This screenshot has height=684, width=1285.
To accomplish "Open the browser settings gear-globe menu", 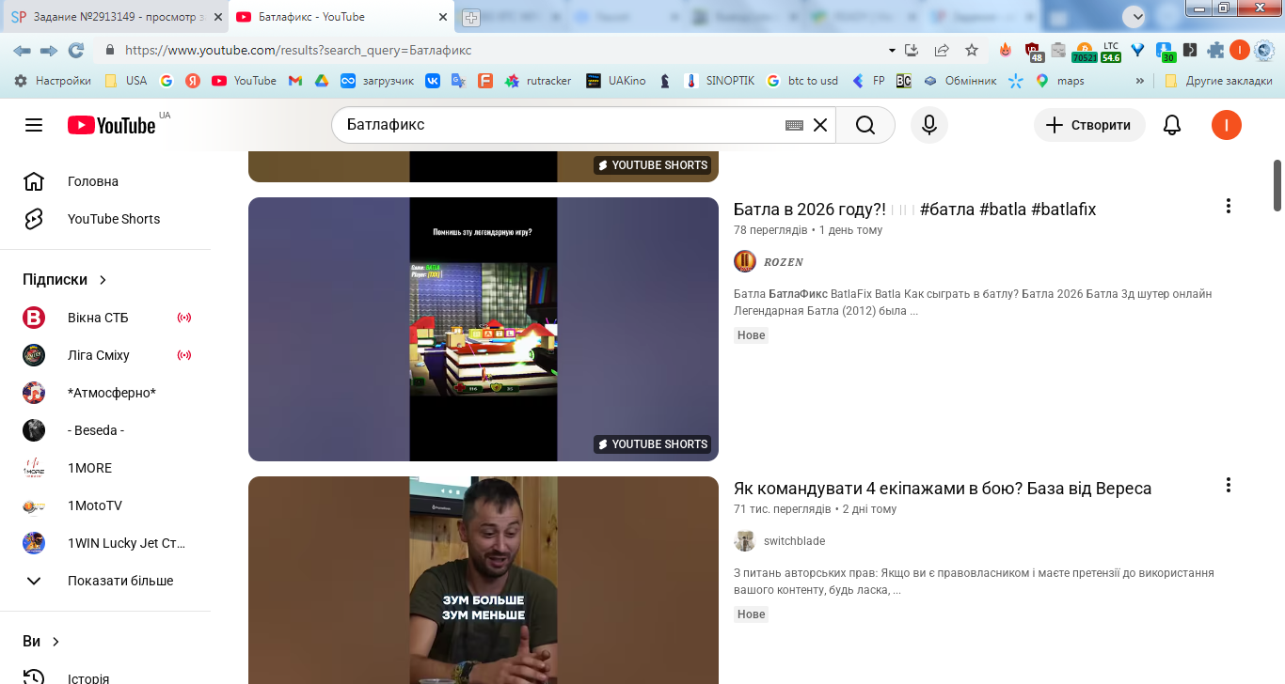I will click(1264, 50).
